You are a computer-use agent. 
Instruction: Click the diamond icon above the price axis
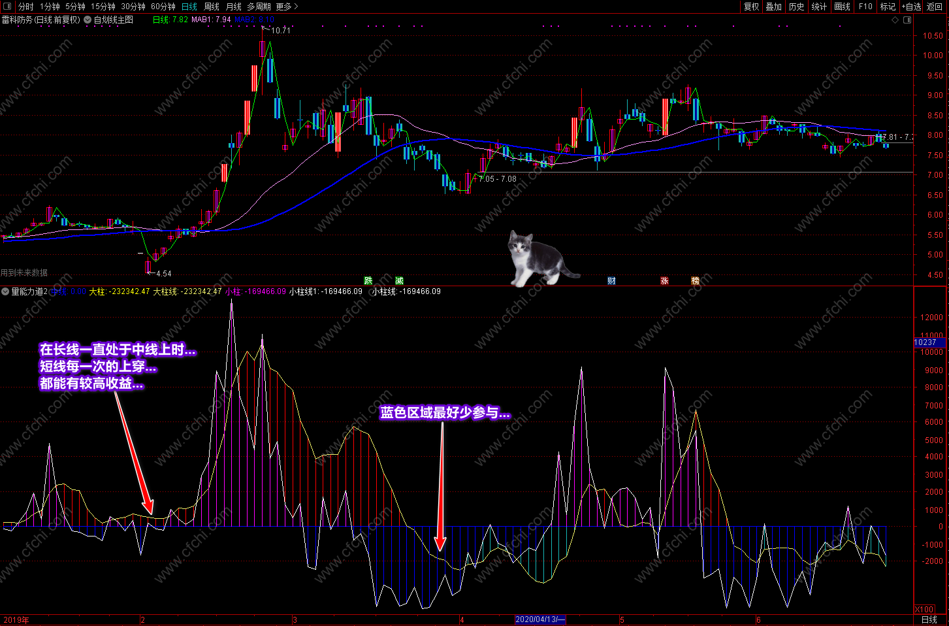pyautogui.click(x=895, y=20)
